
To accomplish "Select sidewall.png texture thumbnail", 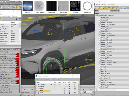I will point(87,6).
